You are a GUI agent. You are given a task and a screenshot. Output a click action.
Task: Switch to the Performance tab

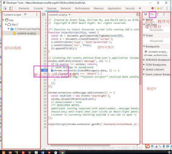pos(82,8)
